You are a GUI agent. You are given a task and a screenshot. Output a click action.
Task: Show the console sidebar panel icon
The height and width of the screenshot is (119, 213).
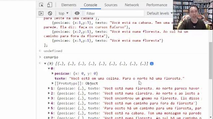click(x=41, y=13)
